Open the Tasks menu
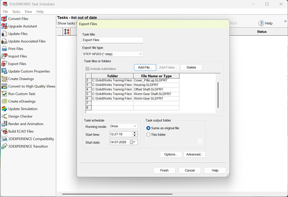 pyautogui.click(x=16, y=12)
